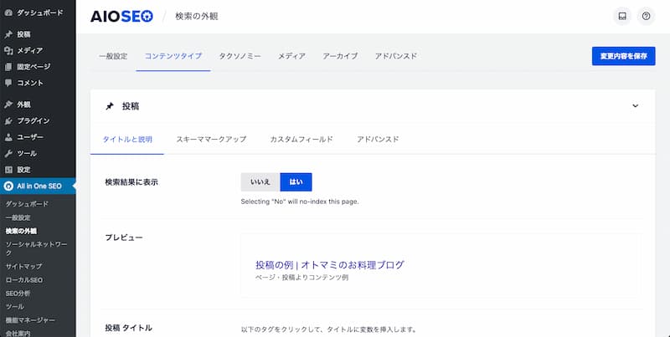This screenshot has width=670, height=337.
Task: Open submenu サイトマップ
Action: [x=23, y=266]
